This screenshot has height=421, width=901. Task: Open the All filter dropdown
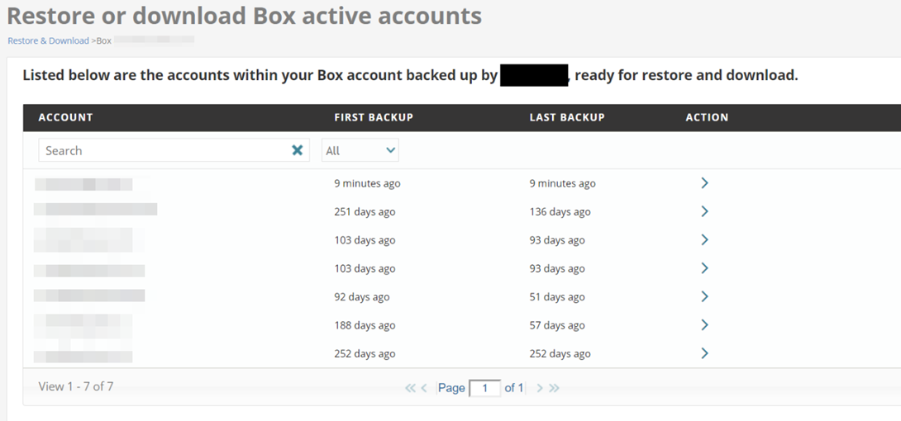(360, 150)
